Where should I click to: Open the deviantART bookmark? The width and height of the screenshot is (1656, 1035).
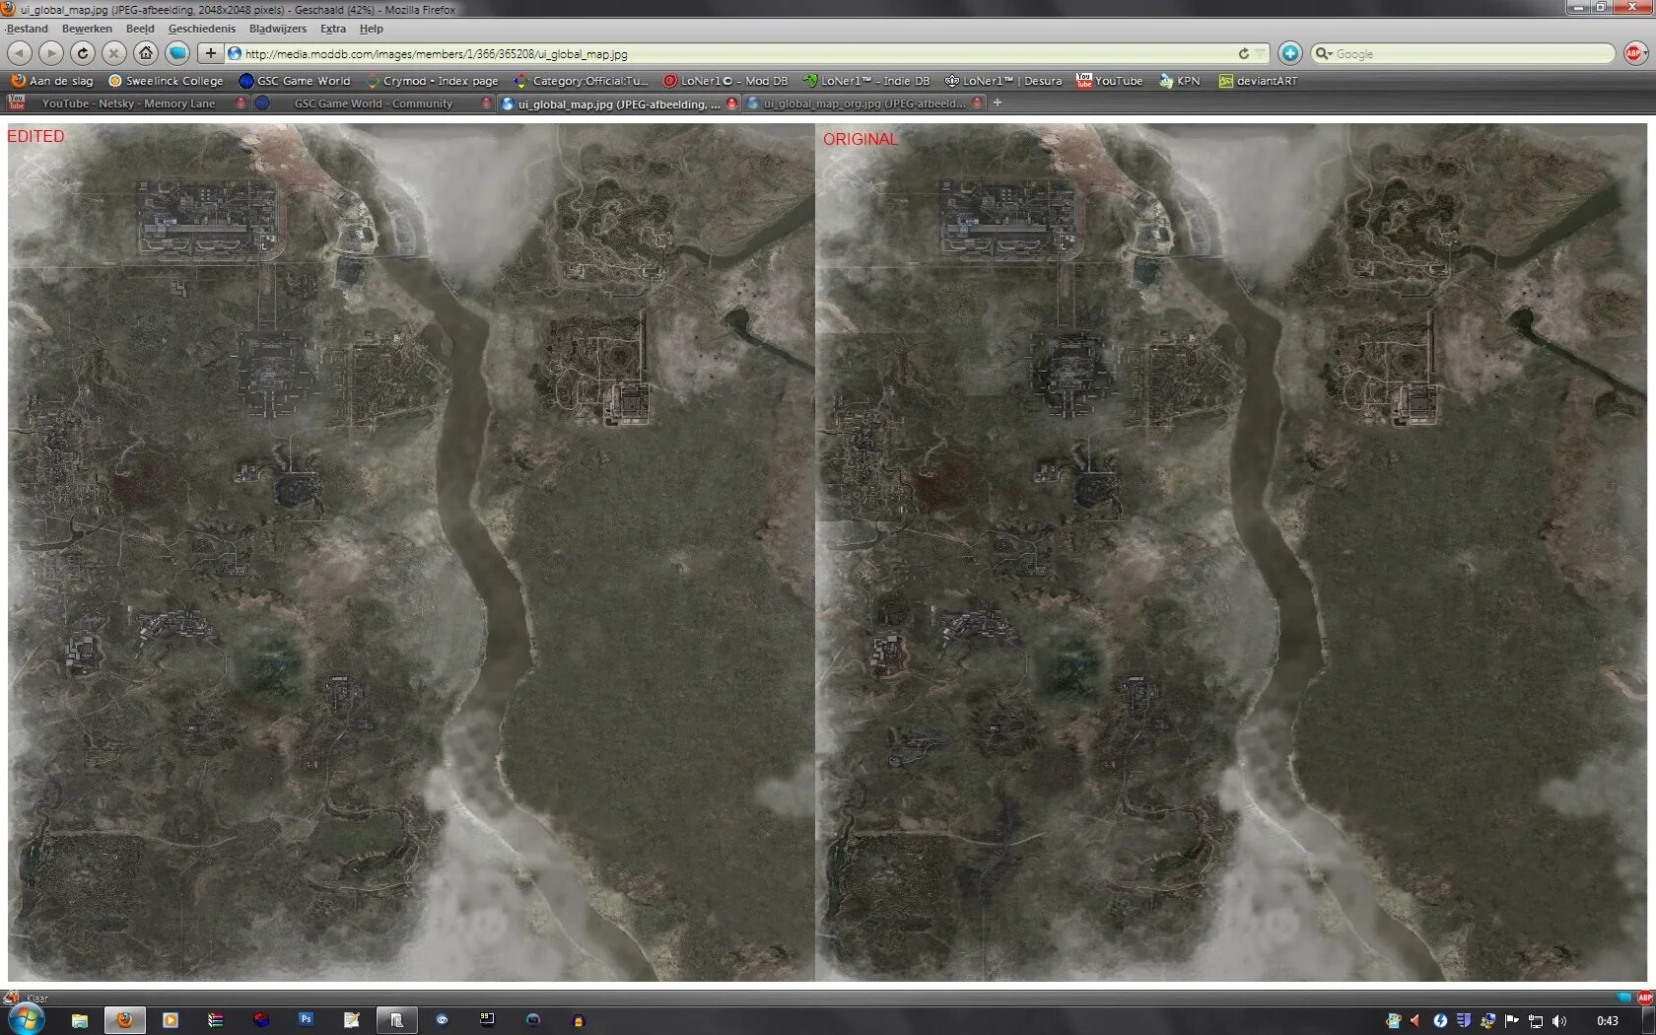tap(1259, 81)
